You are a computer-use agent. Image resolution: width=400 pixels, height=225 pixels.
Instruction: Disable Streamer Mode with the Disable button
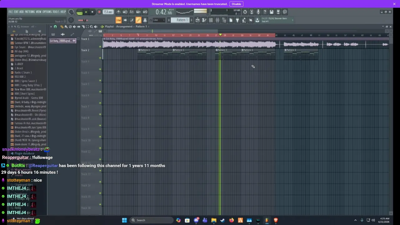[x=236, y=4]
